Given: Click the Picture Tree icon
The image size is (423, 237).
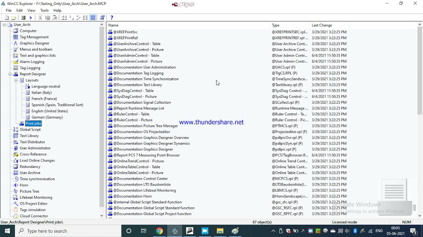Looking at the screenshot, I should click(16, 192).
